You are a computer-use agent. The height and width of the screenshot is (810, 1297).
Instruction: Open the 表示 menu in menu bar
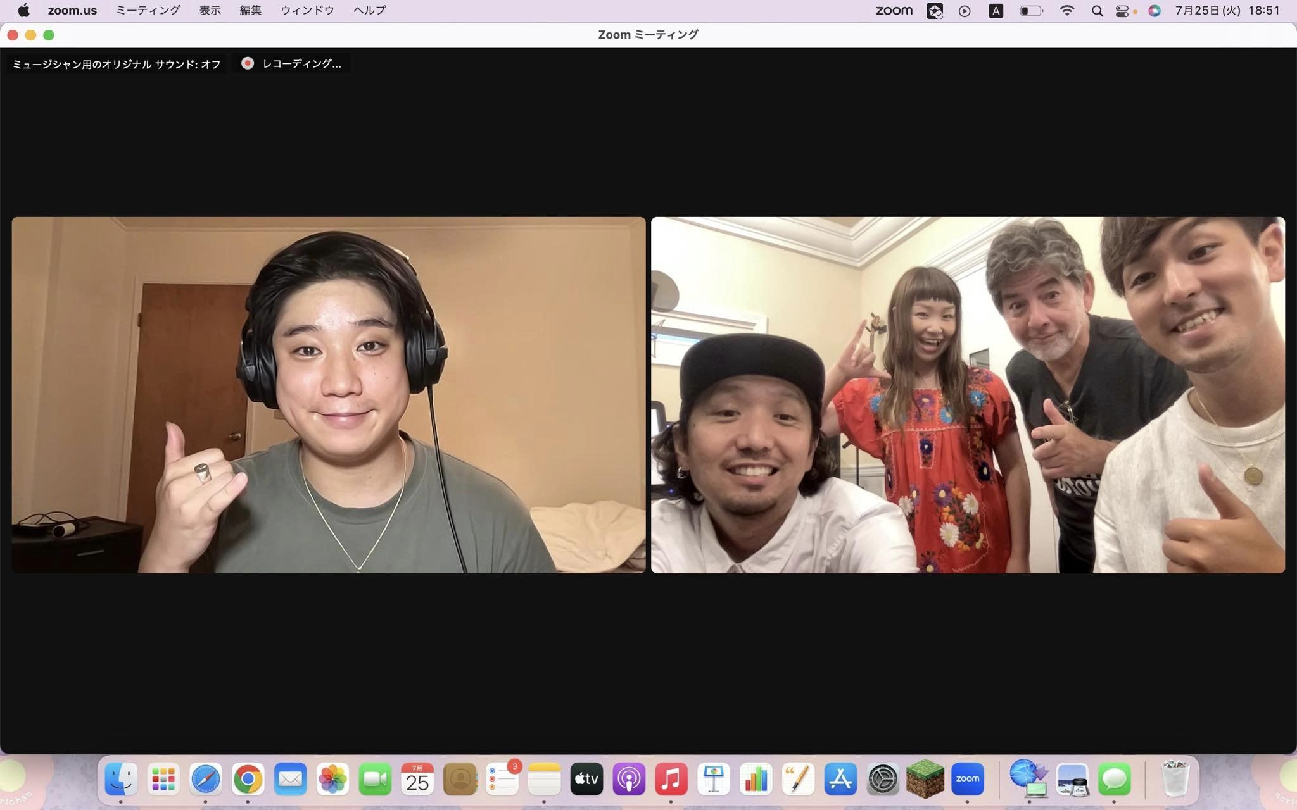click(210, 11)
